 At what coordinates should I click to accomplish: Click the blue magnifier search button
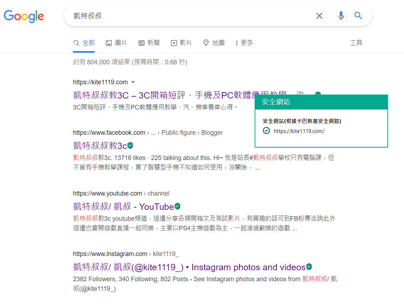358,16
